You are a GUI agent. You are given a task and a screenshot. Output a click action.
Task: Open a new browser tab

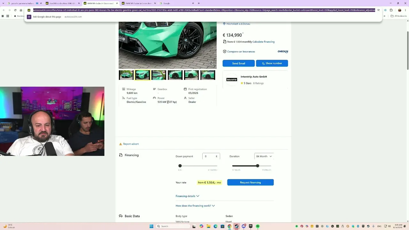tap(199, 3)
